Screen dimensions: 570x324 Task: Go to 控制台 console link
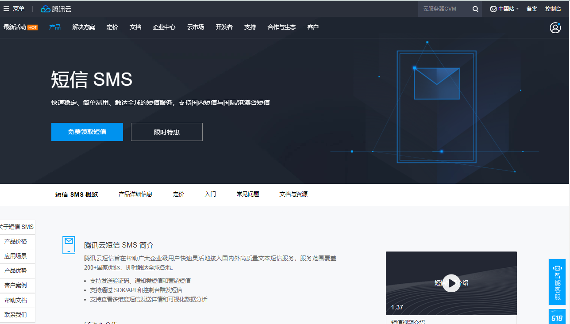[x=553, y=9]
